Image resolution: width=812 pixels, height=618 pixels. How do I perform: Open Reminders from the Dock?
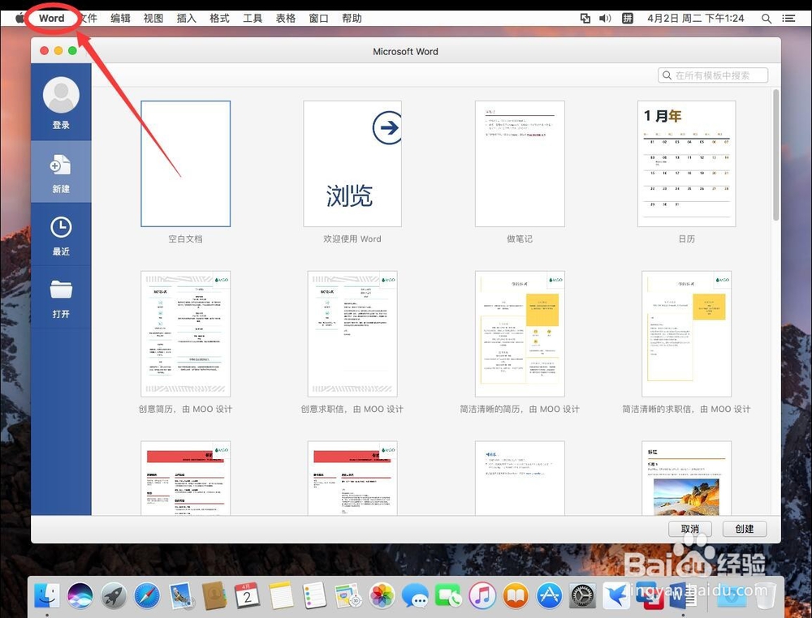click(x=314, y=596)
